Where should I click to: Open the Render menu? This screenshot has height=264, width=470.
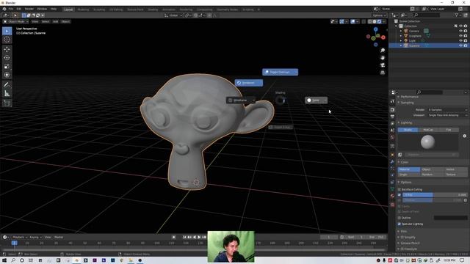pos(29,9)
